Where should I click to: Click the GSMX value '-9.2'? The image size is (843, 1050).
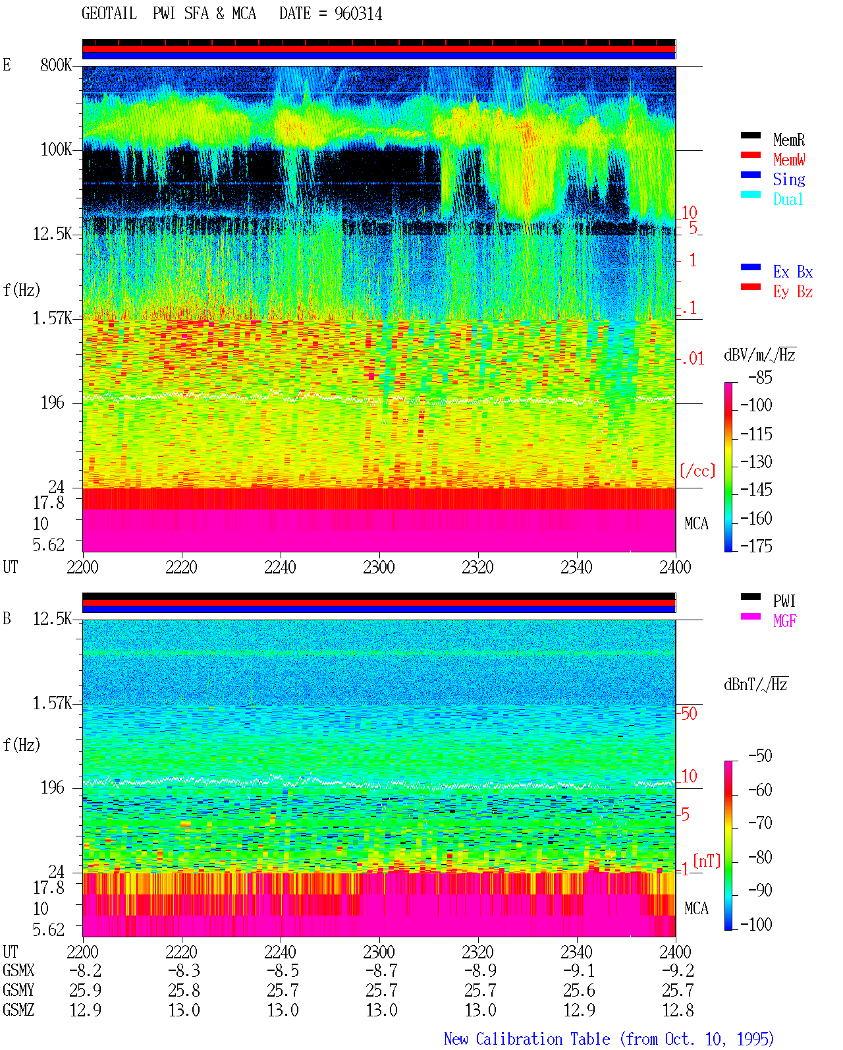coord(678,971)
